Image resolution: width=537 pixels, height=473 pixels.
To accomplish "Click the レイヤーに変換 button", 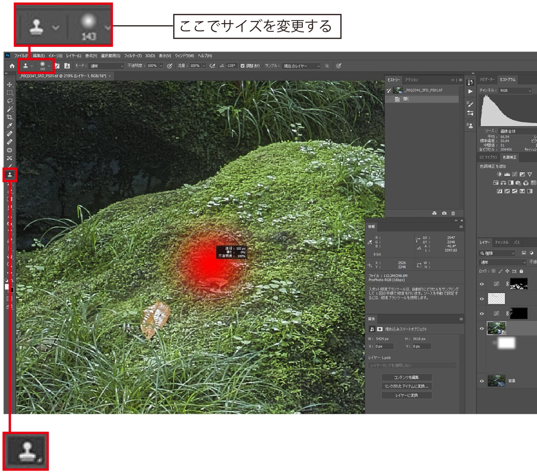I will [x=406, y=395].
